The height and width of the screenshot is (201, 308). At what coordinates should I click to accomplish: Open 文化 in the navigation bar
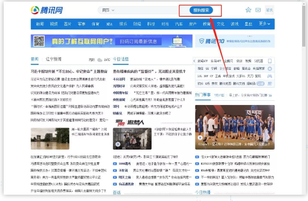pyautogui.click(x=221, y=24)
